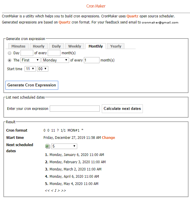This screenshot has width=190, height=198.
Task: Open the start time minutes dropdown
Action: (x=43, y=69)
